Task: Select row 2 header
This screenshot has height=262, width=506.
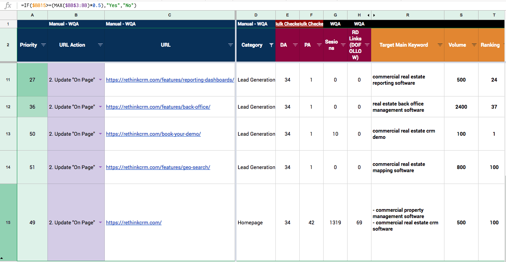Action: pyautogui.click(x=8, y=45)
